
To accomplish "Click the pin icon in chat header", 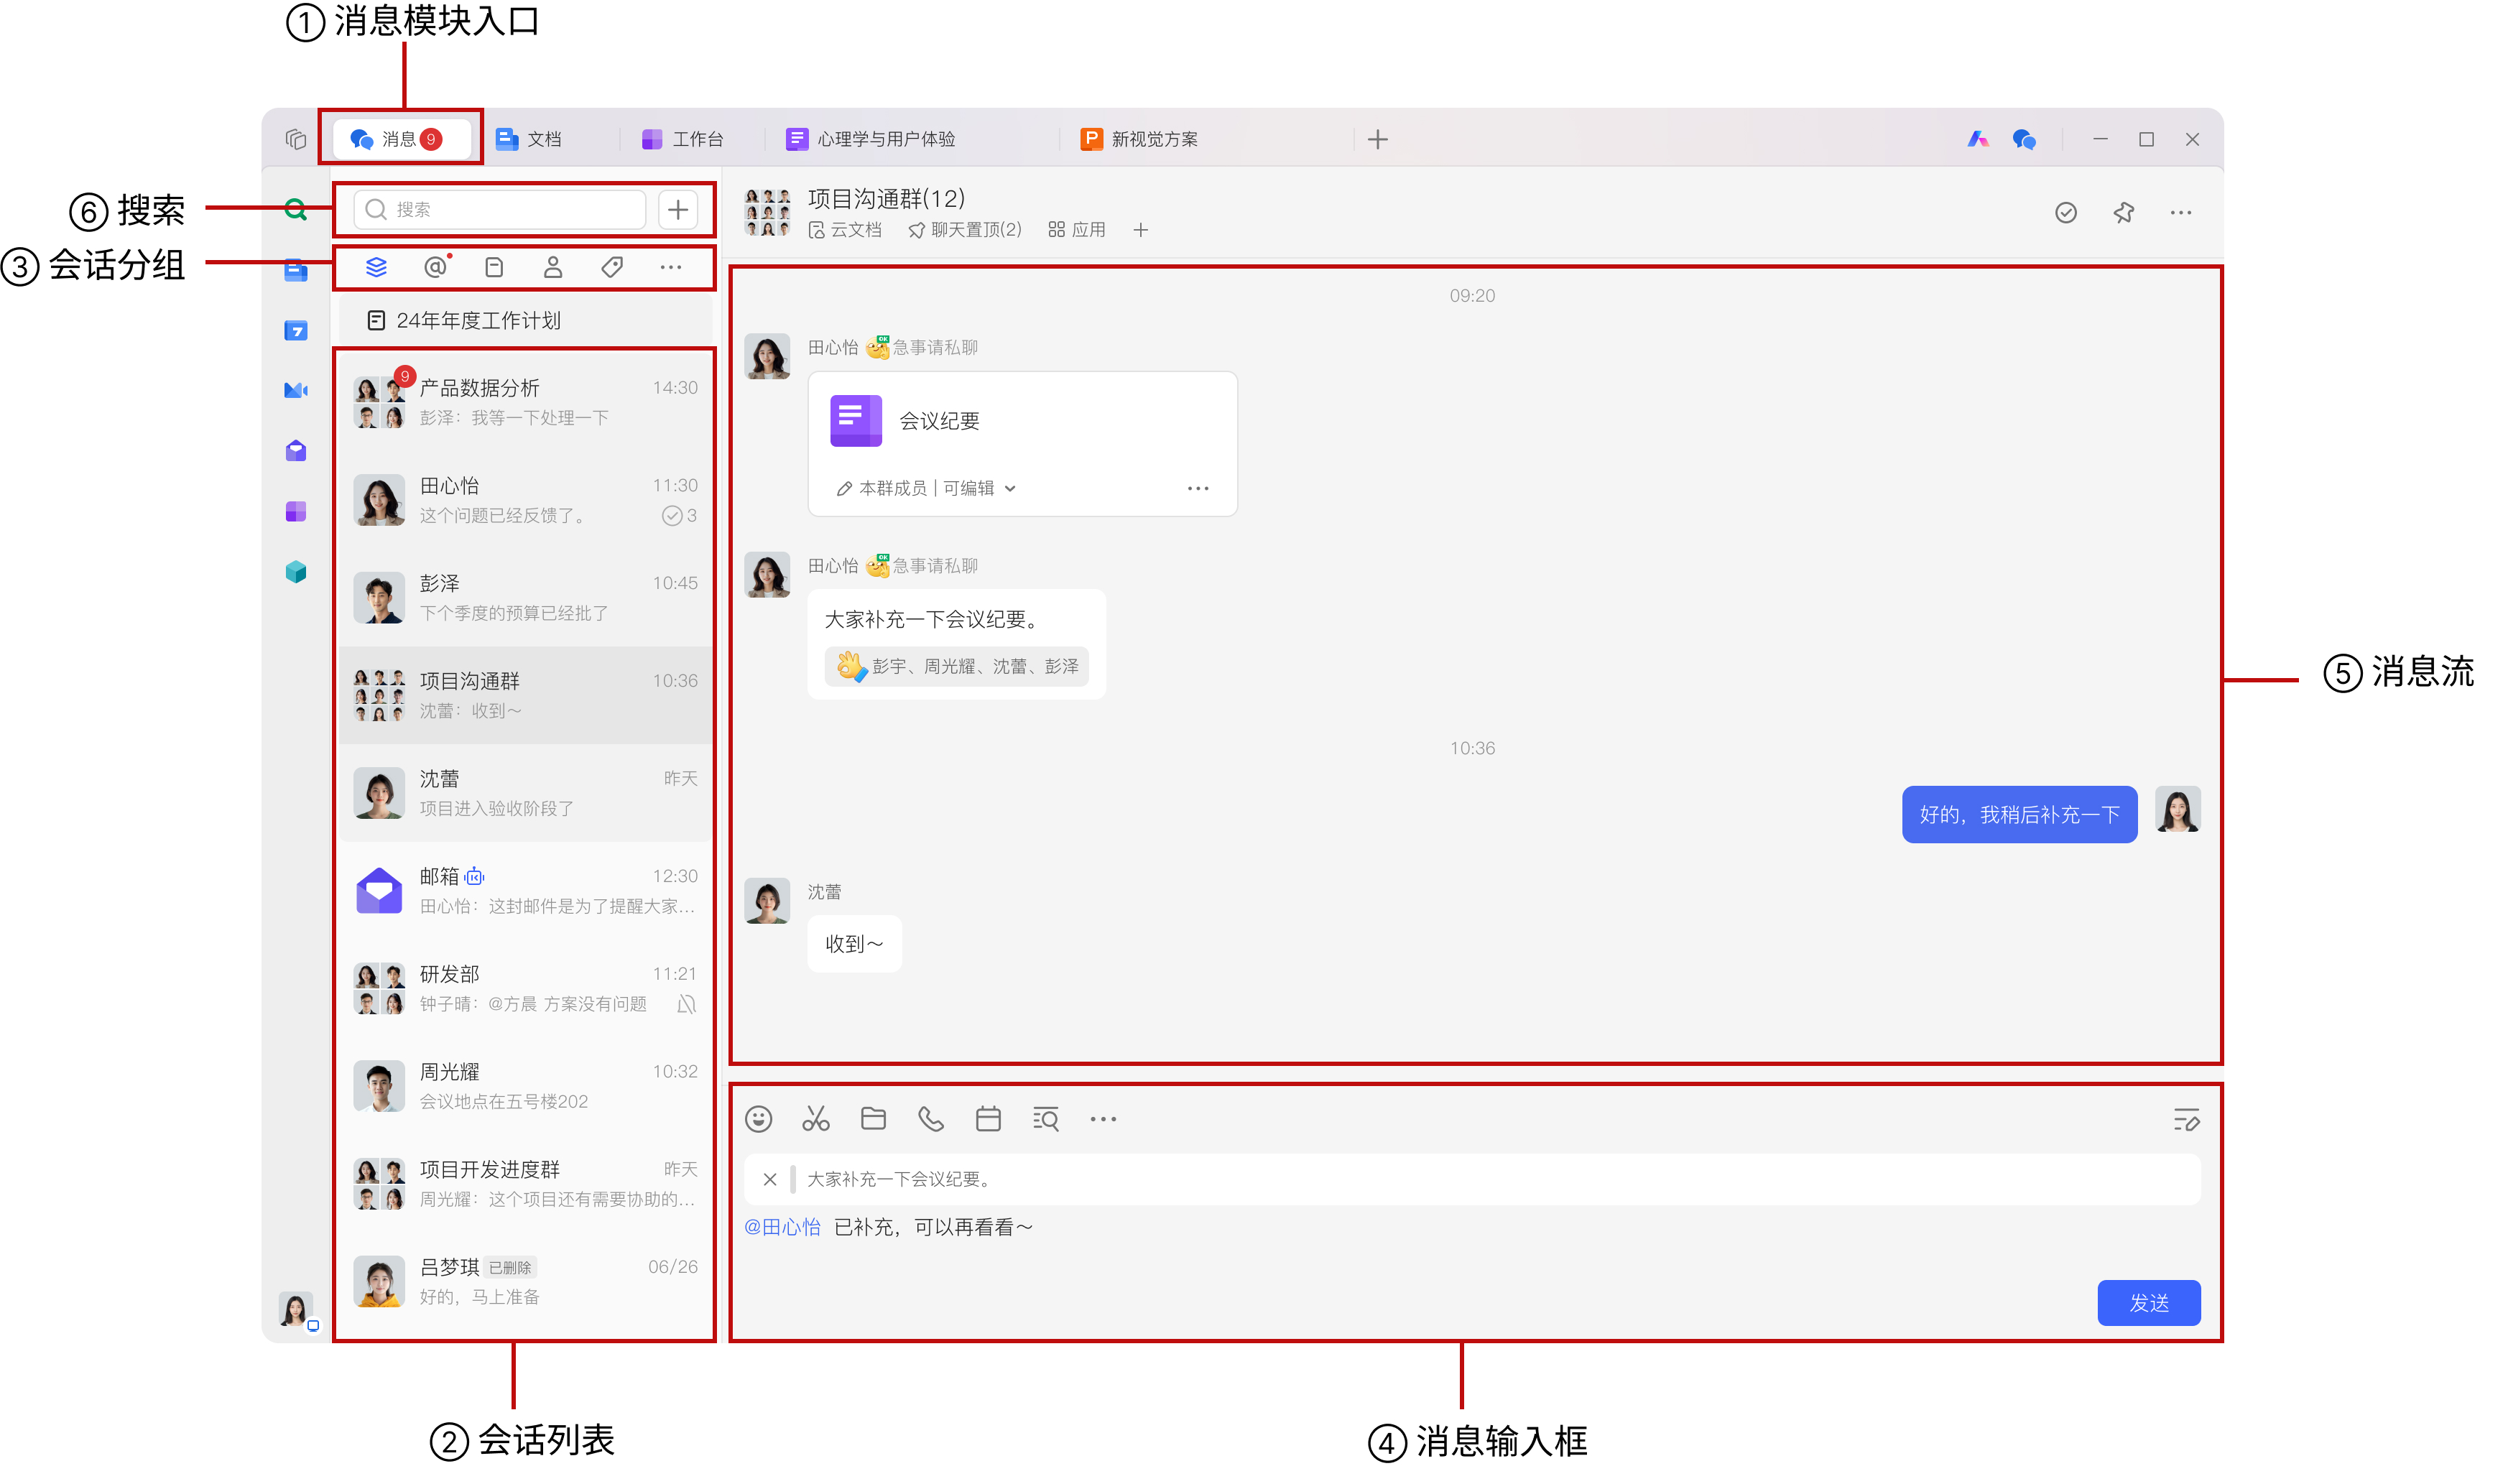I will (2123, 213).
